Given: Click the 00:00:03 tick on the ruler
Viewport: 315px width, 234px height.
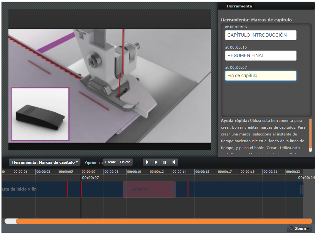Looking at the screenshot, I should [43, 172].
